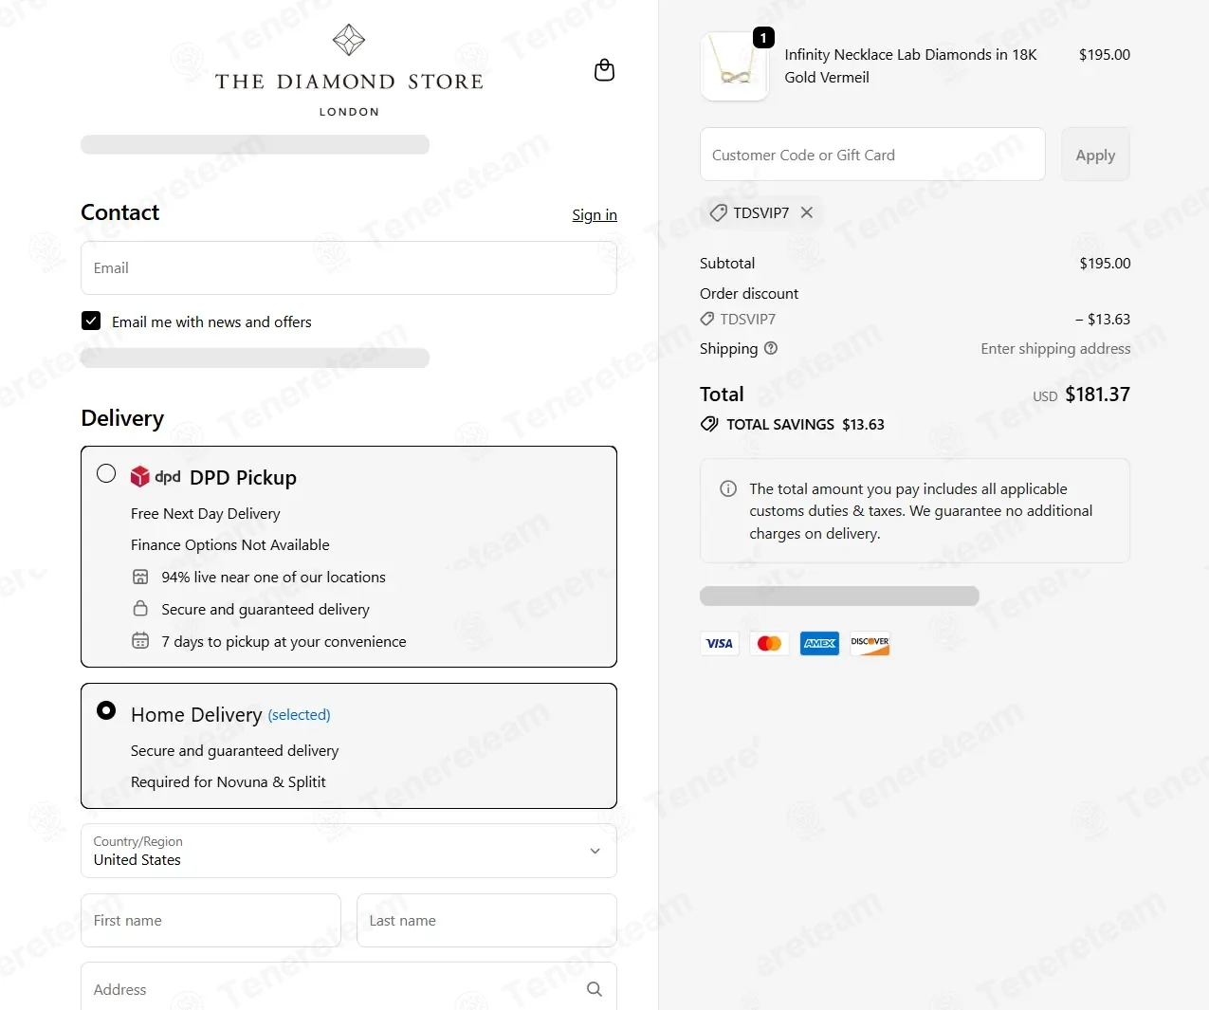Focus the Email input field
This screenshot has height=1010, width=1209.
click(349, 268)
